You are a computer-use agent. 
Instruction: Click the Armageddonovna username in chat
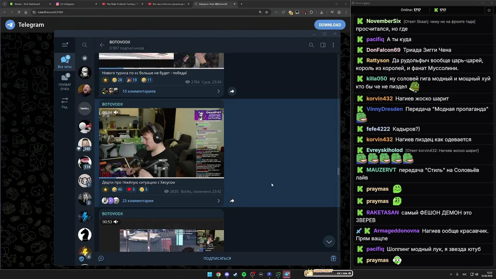pyautogui.click(x=396, y=231)
